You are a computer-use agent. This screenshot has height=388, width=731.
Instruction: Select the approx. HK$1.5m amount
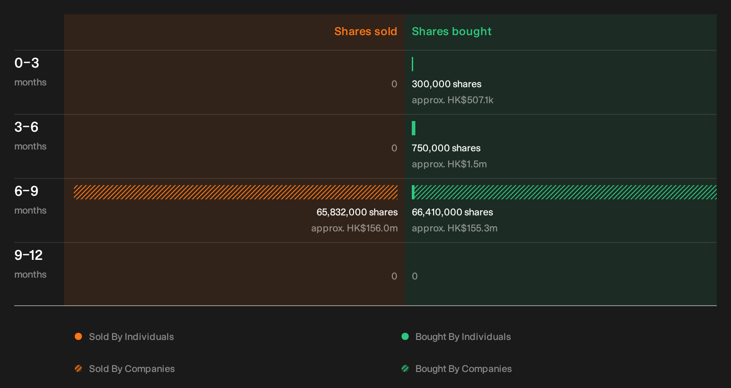(x=449, y=164)
